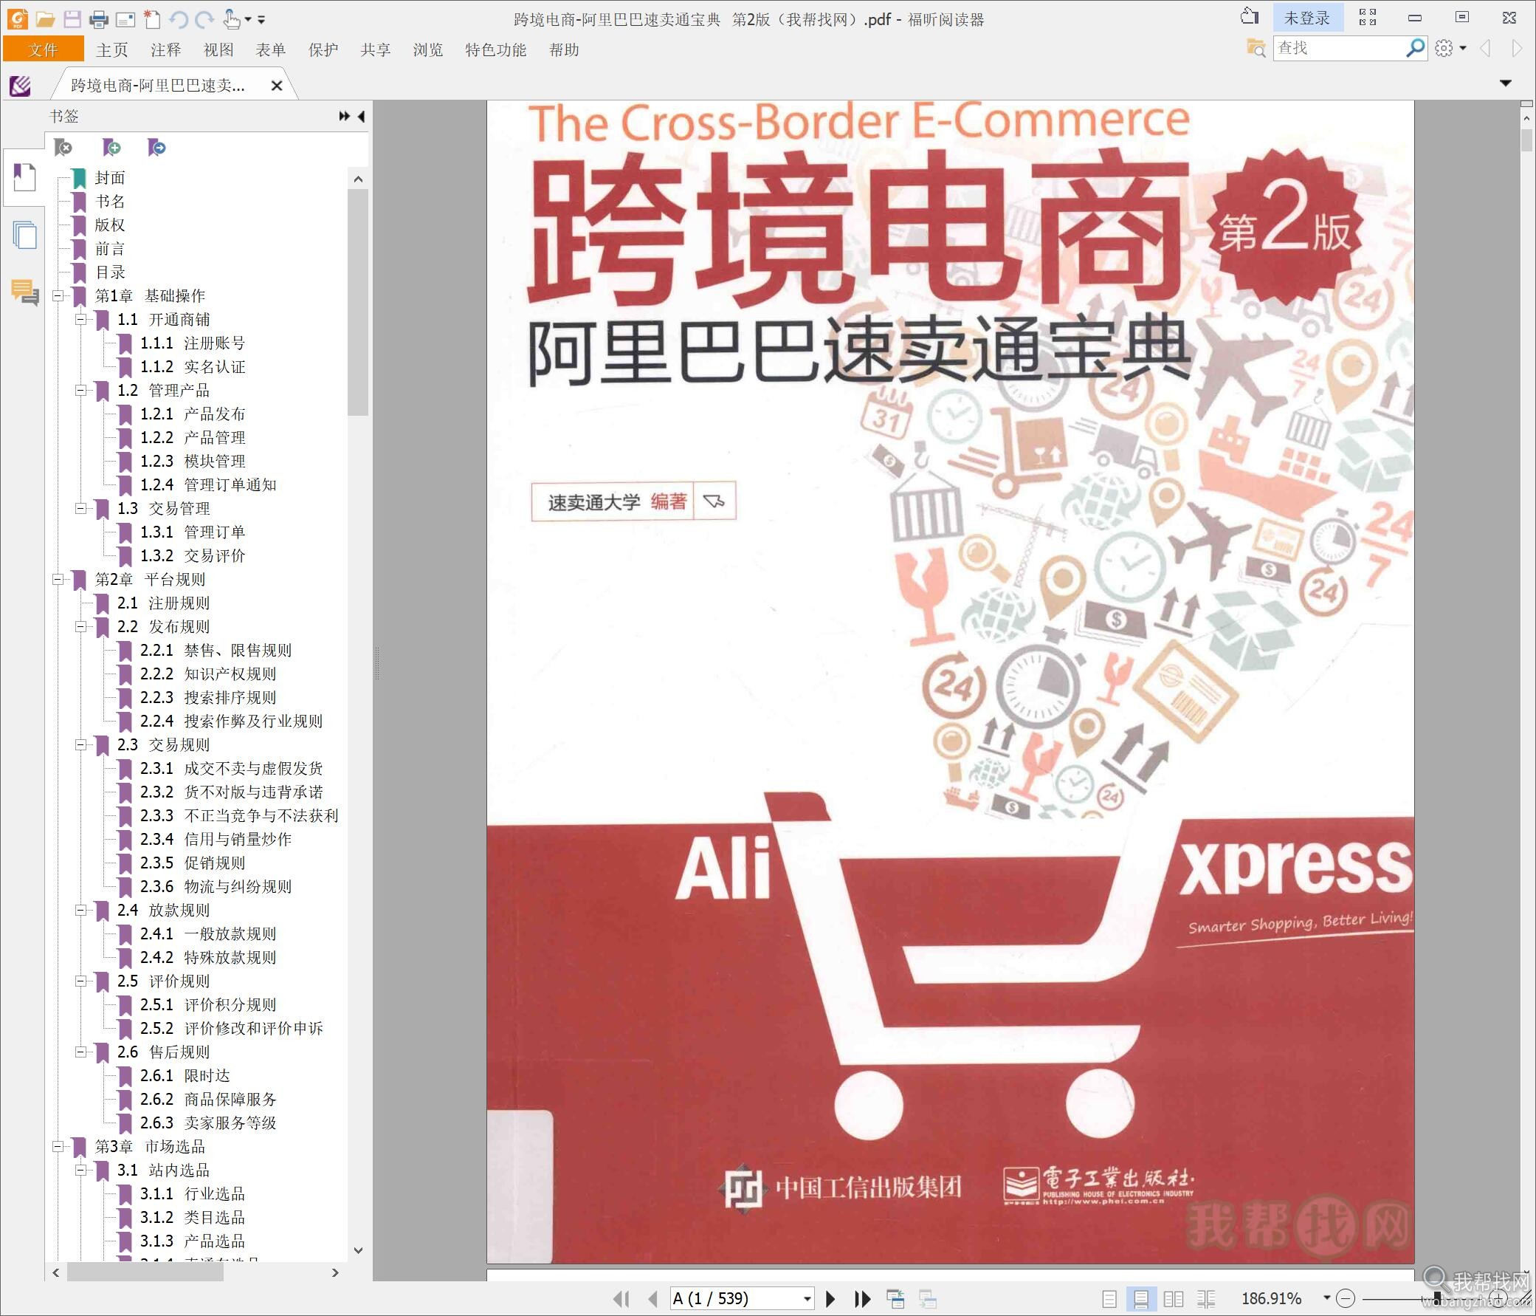Go to the next page
Screen dimensions: 1536x1316
point(830,1298)
